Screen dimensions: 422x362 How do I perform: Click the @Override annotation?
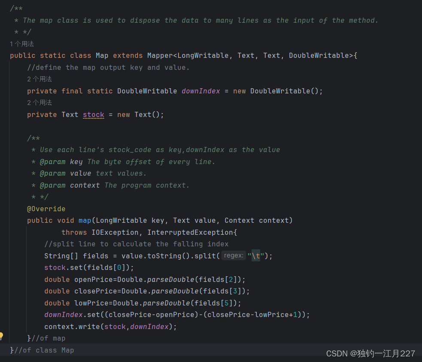[46, 209]
